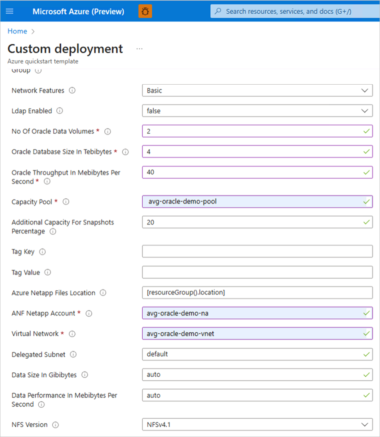Click the Ldap Enabled info icon
This screenshot has width=380, height=437.
[x=60, y=111]
